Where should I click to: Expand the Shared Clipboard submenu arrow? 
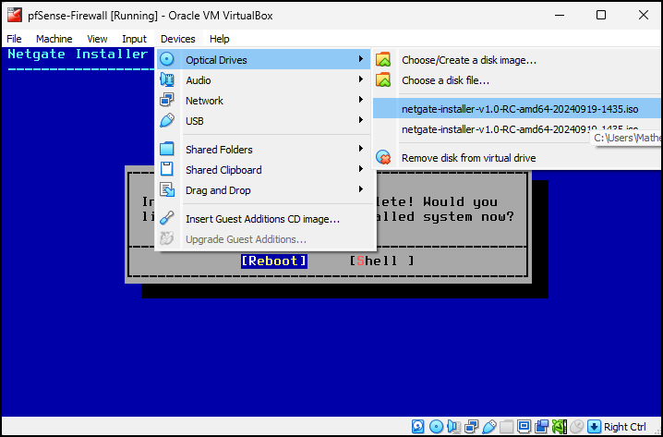[361, 169]
